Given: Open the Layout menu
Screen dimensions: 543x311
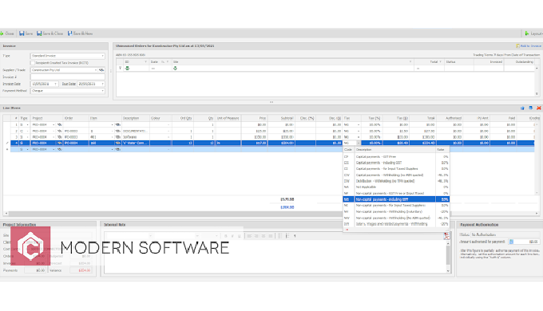Looking at the screenshot, I should [533, 33].
